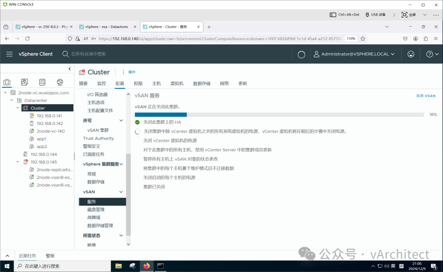
Task: Click the global search magnifier icon
Action: 65,54
